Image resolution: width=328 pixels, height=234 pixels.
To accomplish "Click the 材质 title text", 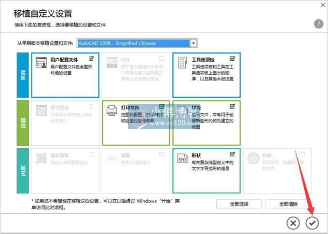I will pyautogui.click(x=267, y=155).
